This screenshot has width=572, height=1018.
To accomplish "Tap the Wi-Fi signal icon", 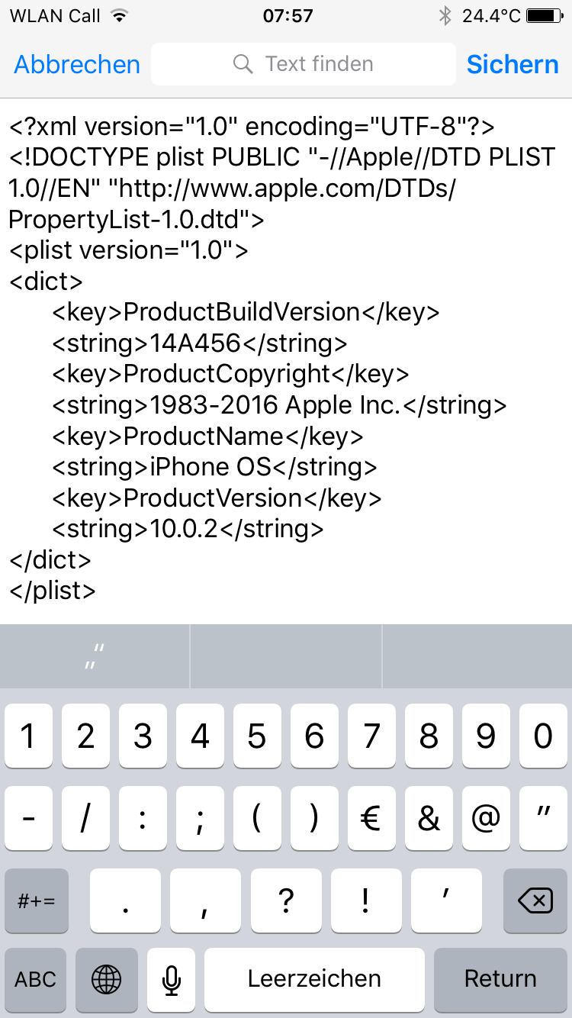I will (x=118, y=15).
